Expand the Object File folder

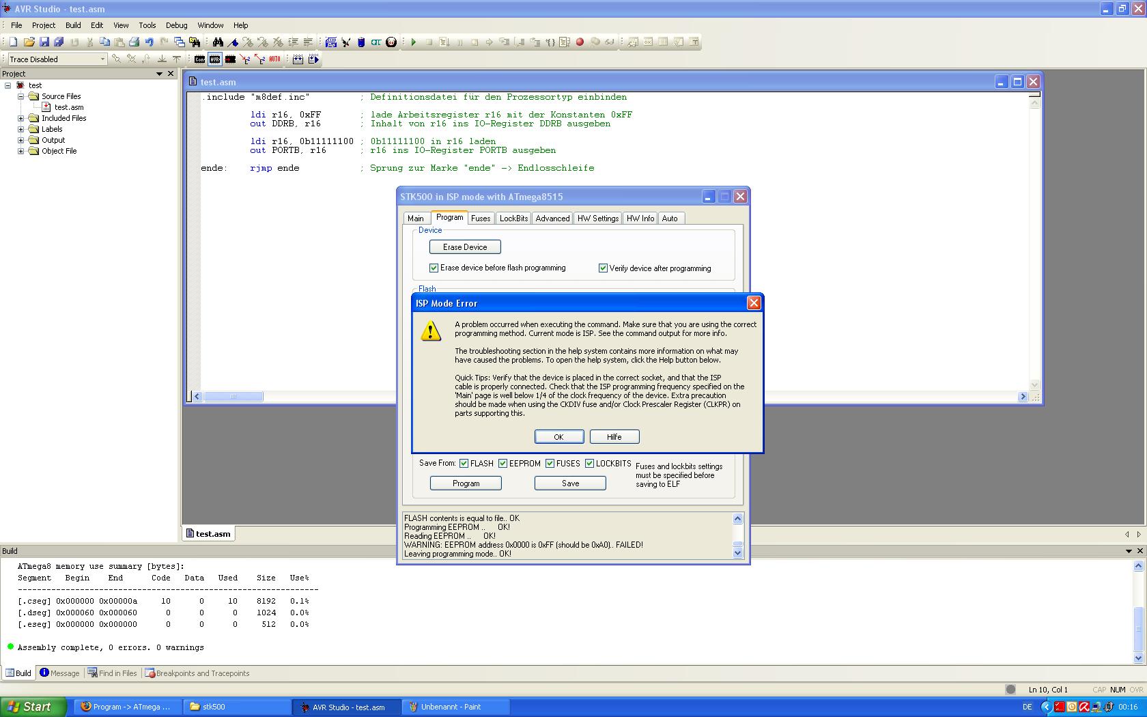(21, 151)
